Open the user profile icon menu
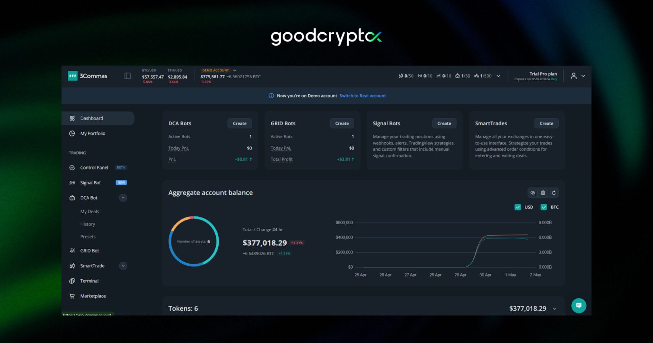 [x=574, y=76]
